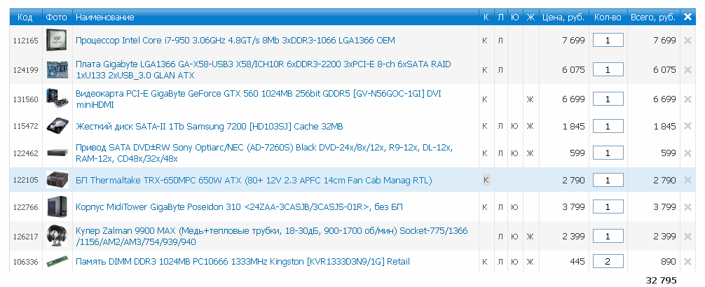Open the Intel Core i7 processor photo

pos(57,40)
